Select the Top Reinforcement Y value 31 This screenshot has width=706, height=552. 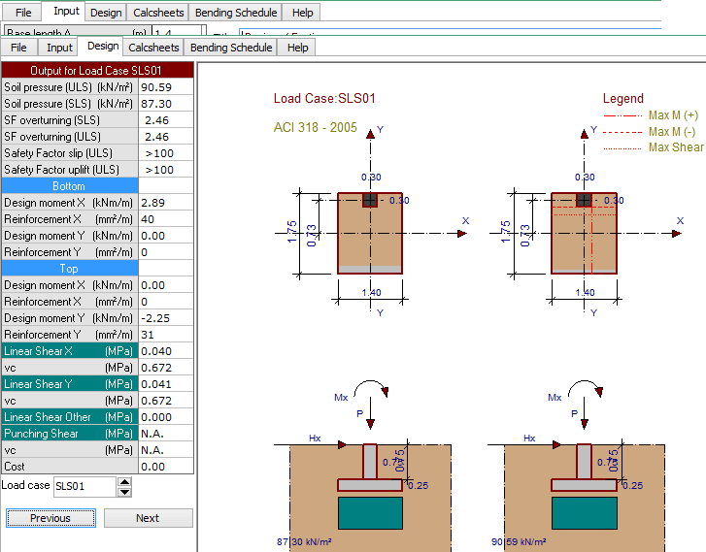point(166,335)
